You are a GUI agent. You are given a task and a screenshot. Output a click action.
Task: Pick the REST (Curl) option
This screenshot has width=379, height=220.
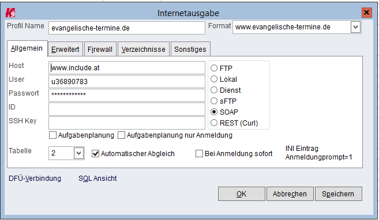point(214,123)
